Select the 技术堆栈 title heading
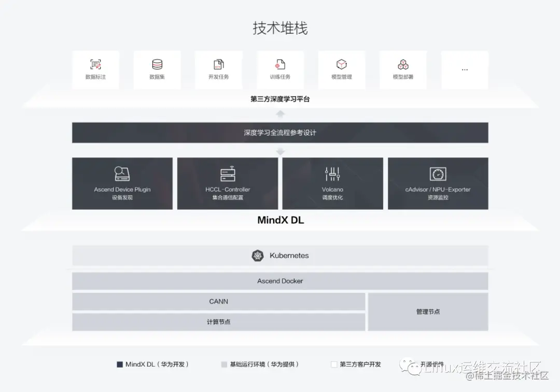Screen dimensions: 560x392 click(x=280, y=28)
